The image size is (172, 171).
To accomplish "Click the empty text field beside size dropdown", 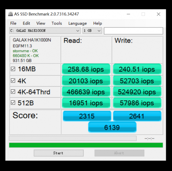I will 133,31.
